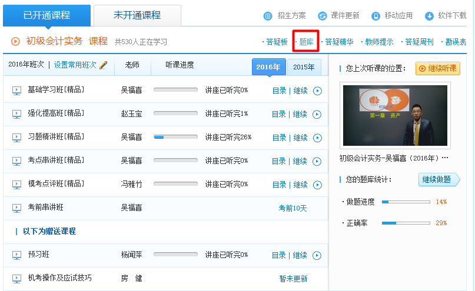Screen dimensions: 475x291
Task: Click monitor icon for 考点串讲班[精品]
Action: (x=16, y=161)
